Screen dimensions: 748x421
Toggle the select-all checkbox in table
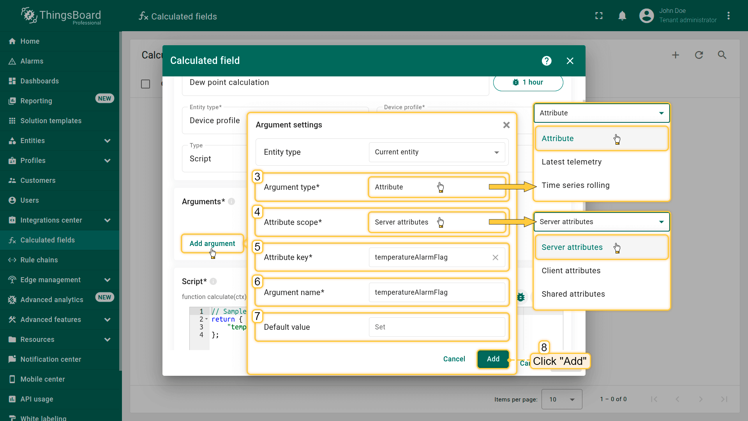click(x=145, y=84)
